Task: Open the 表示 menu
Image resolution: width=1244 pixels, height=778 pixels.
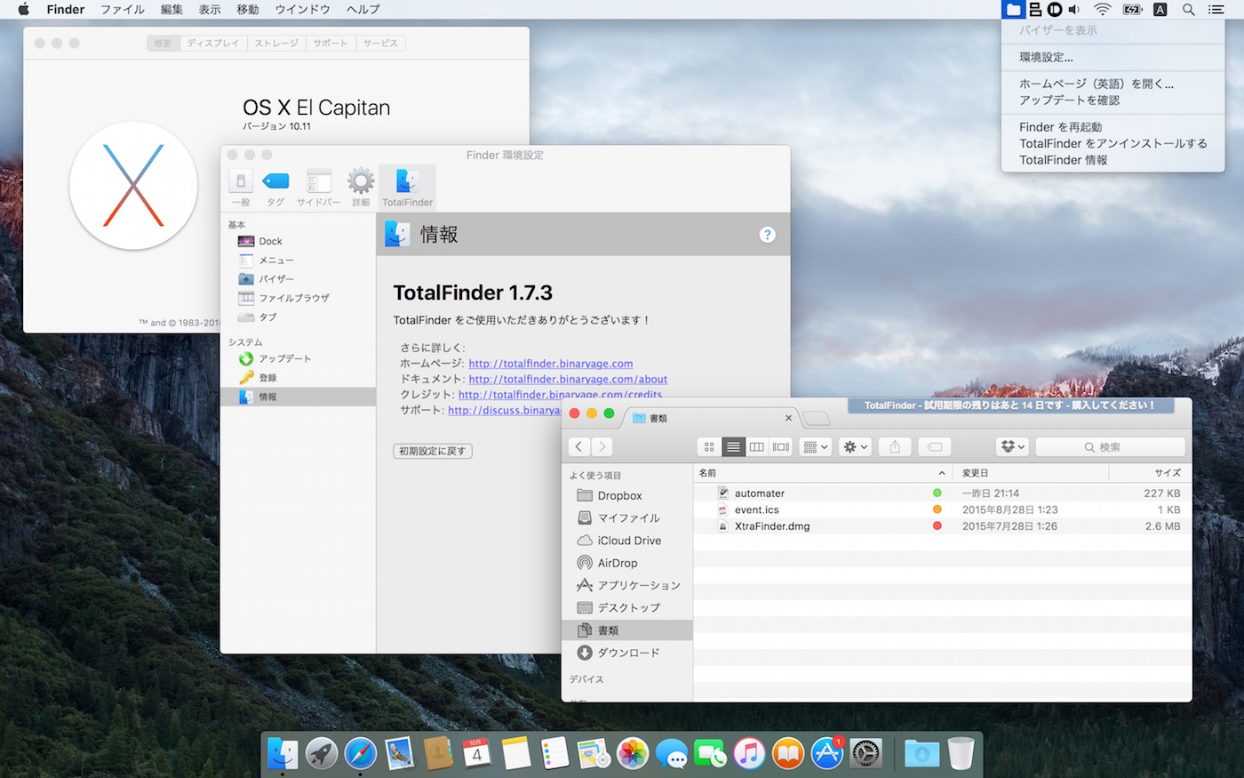Action: (x=210, y=10)
